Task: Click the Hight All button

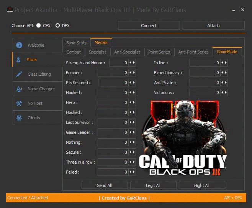Action: [x=202, y=185]
